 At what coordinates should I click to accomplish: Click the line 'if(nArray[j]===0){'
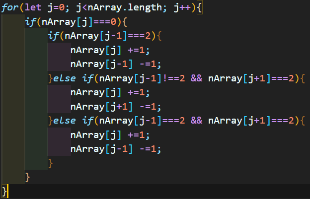click(x=76, y=22)
